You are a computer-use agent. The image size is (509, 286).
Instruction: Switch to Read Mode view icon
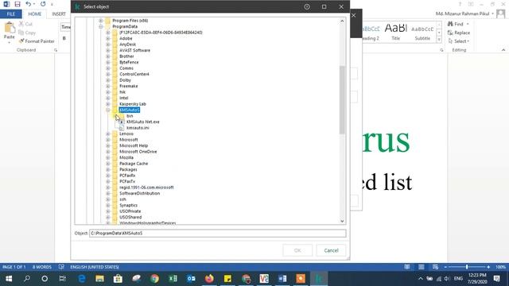[406, 267]
